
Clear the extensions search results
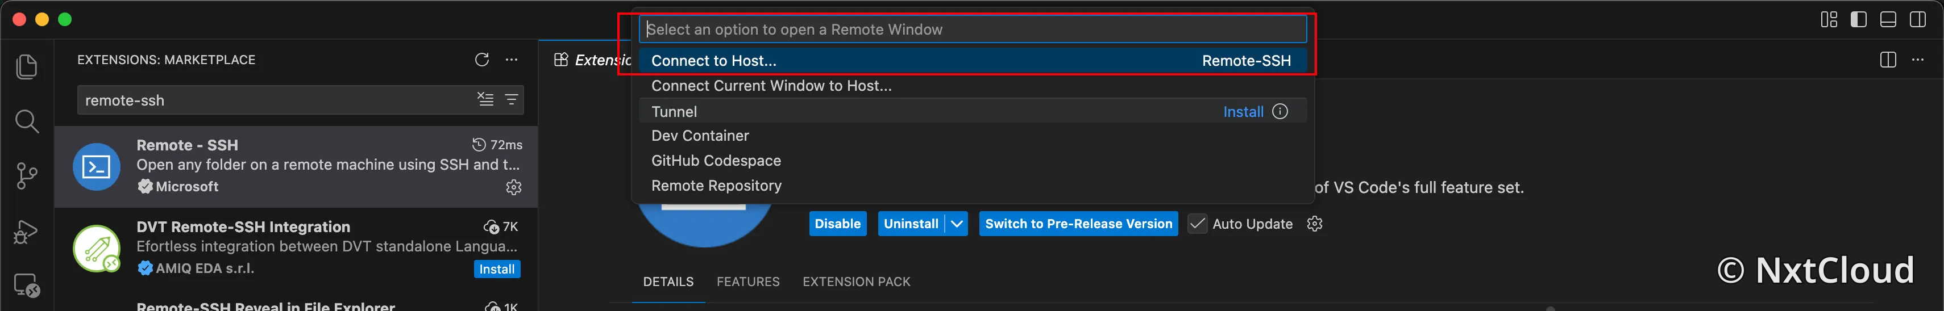click(485, 99)
